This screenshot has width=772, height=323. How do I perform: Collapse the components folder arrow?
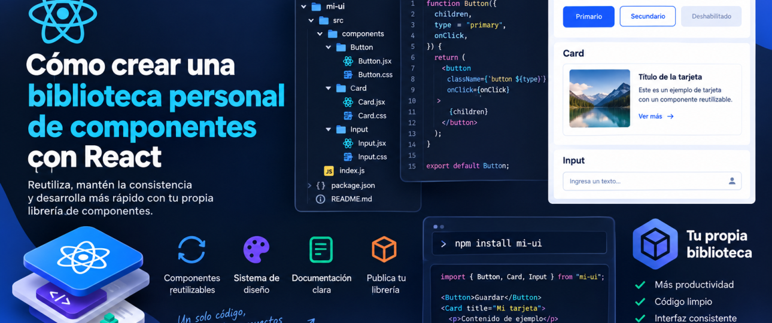coord(320,34)
